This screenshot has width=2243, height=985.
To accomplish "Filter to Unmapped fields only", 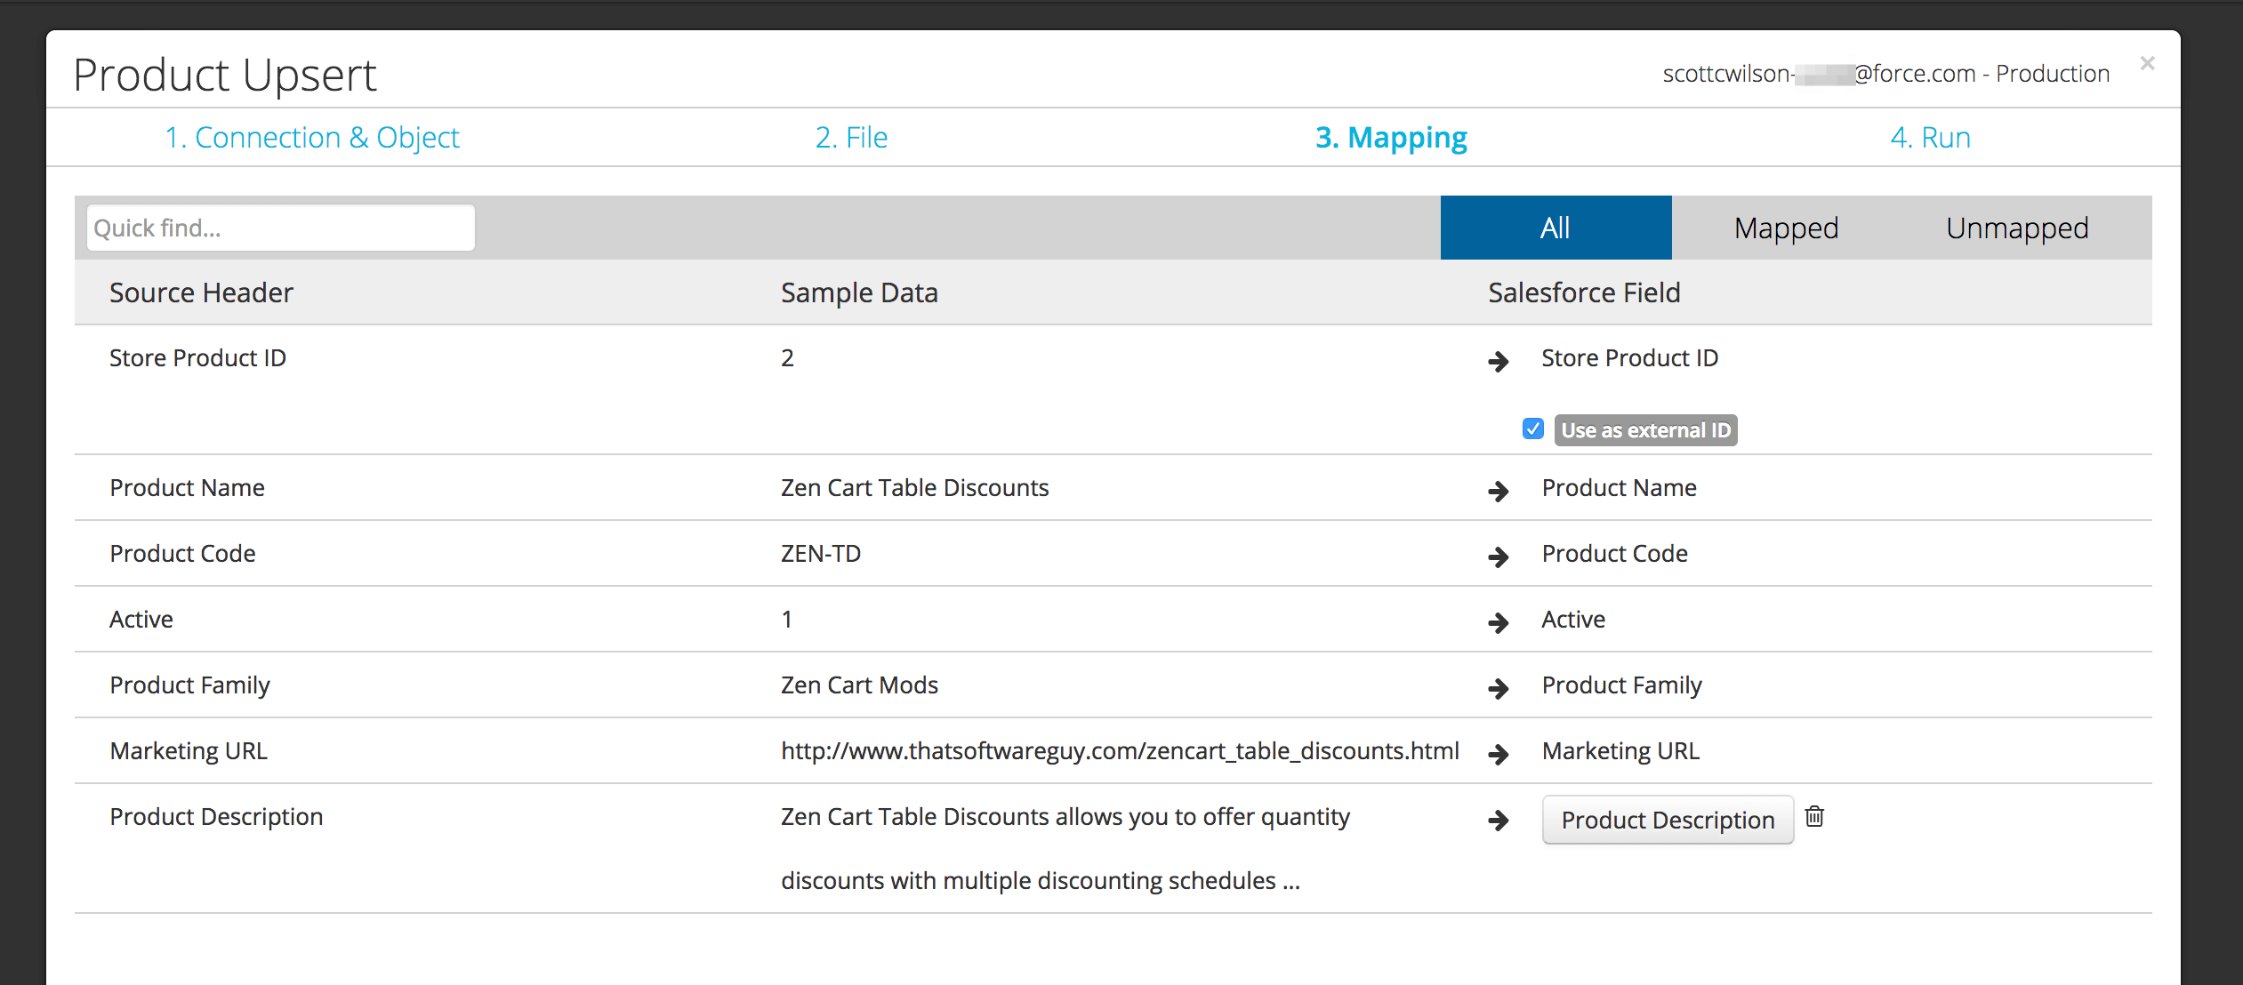I will (x=2017, y=228).
